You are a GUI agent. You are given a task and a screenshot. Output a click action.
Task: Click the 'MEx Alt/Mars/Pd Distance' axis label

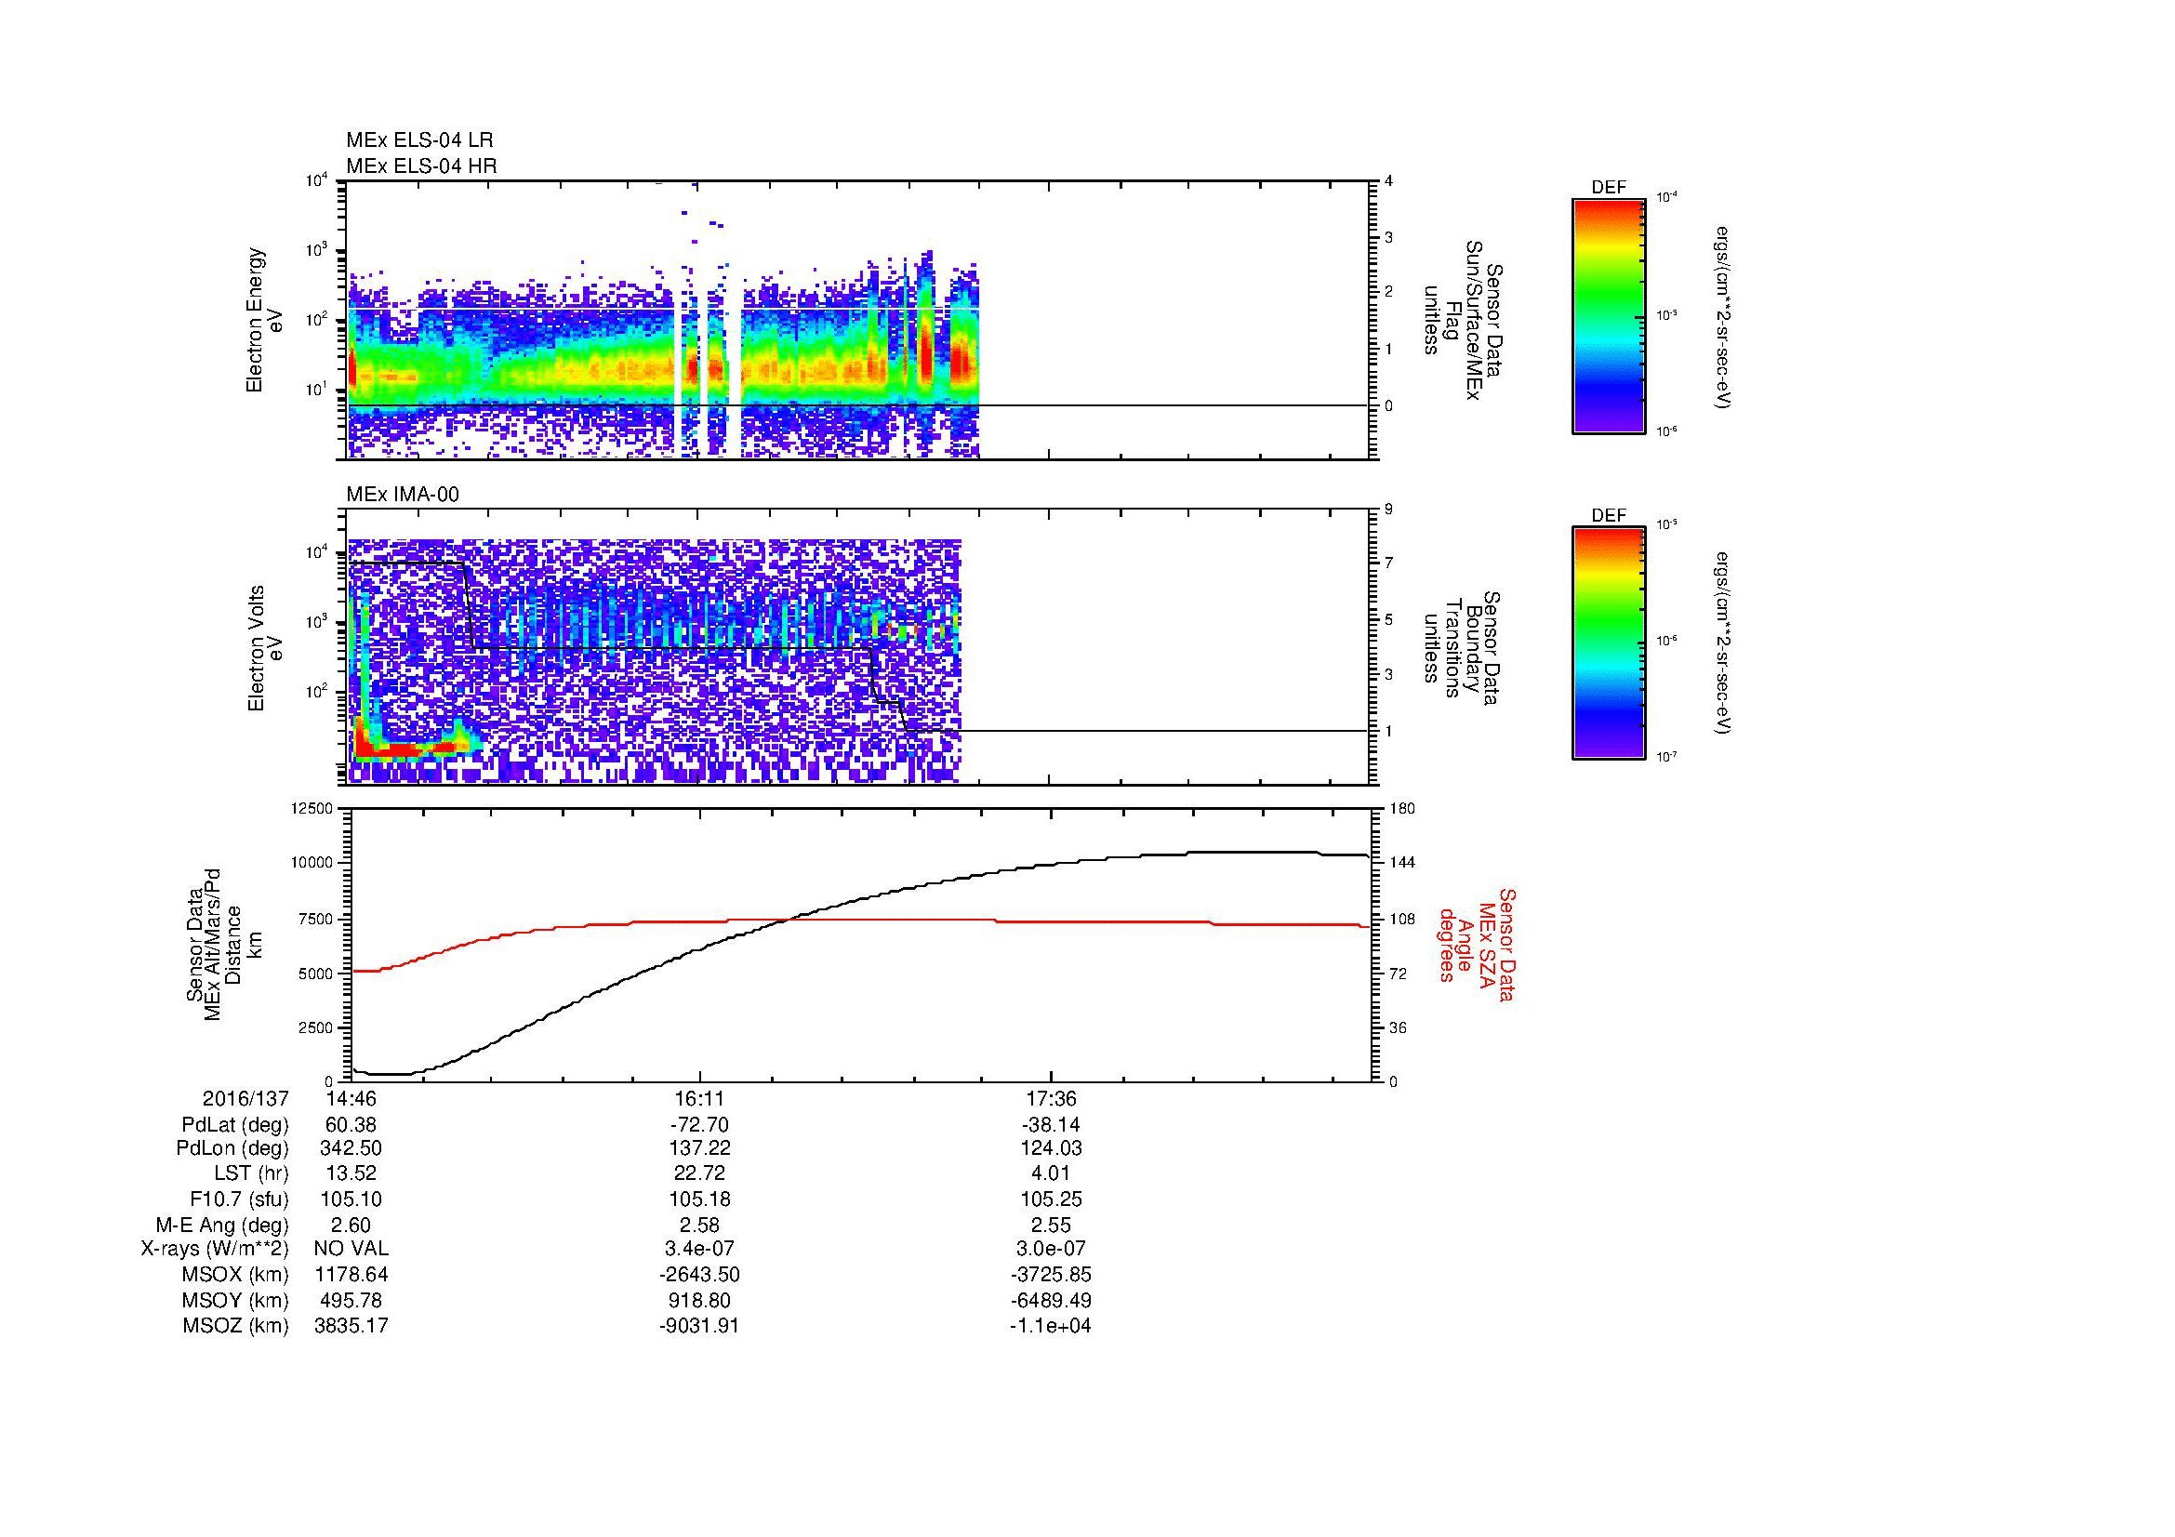click(222, 944)
